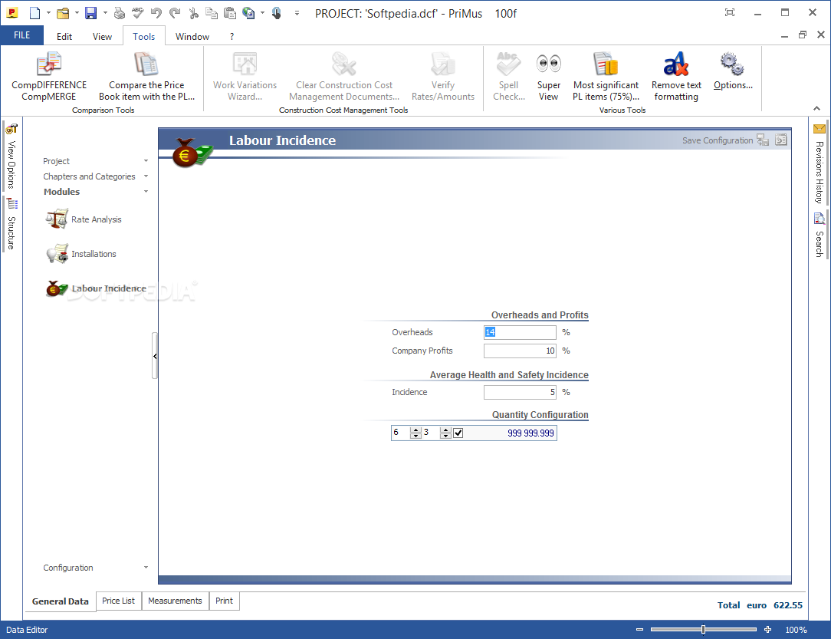Click the Open folder icon
The image size is (831, 639).
63,13
